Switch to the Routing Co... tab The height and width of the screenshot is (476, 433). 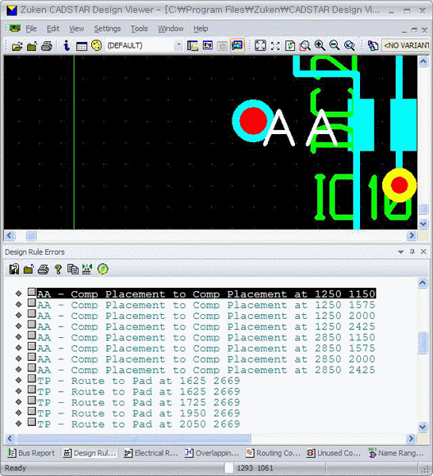[x=273, y=453]
